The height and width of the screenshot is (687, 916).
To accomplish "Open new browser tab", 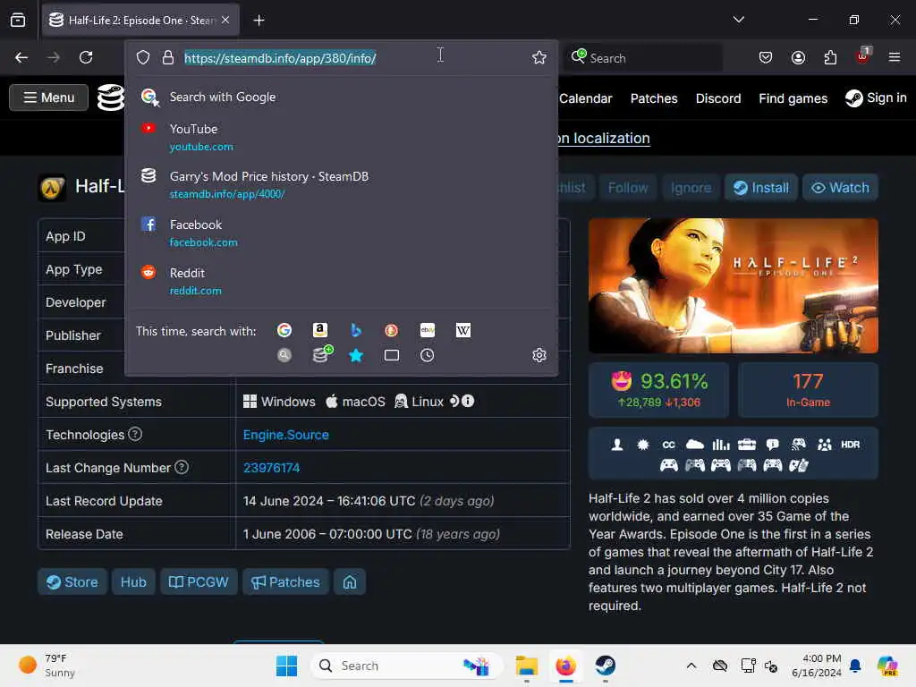I will point(259,21).
